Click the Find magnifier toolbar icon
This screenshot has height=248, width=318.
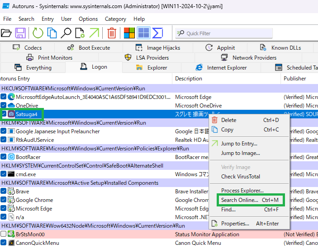click(x=66, y=33)
